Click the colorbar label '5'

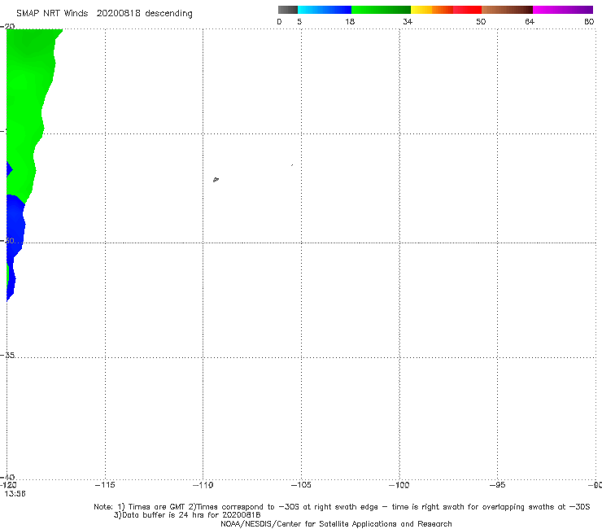[299, 21]
